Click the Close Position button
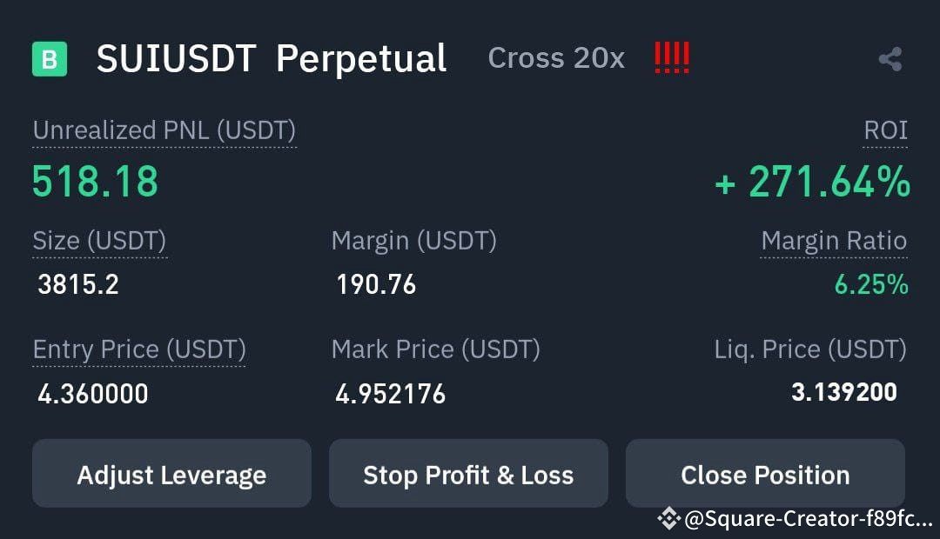 [765, 474]
